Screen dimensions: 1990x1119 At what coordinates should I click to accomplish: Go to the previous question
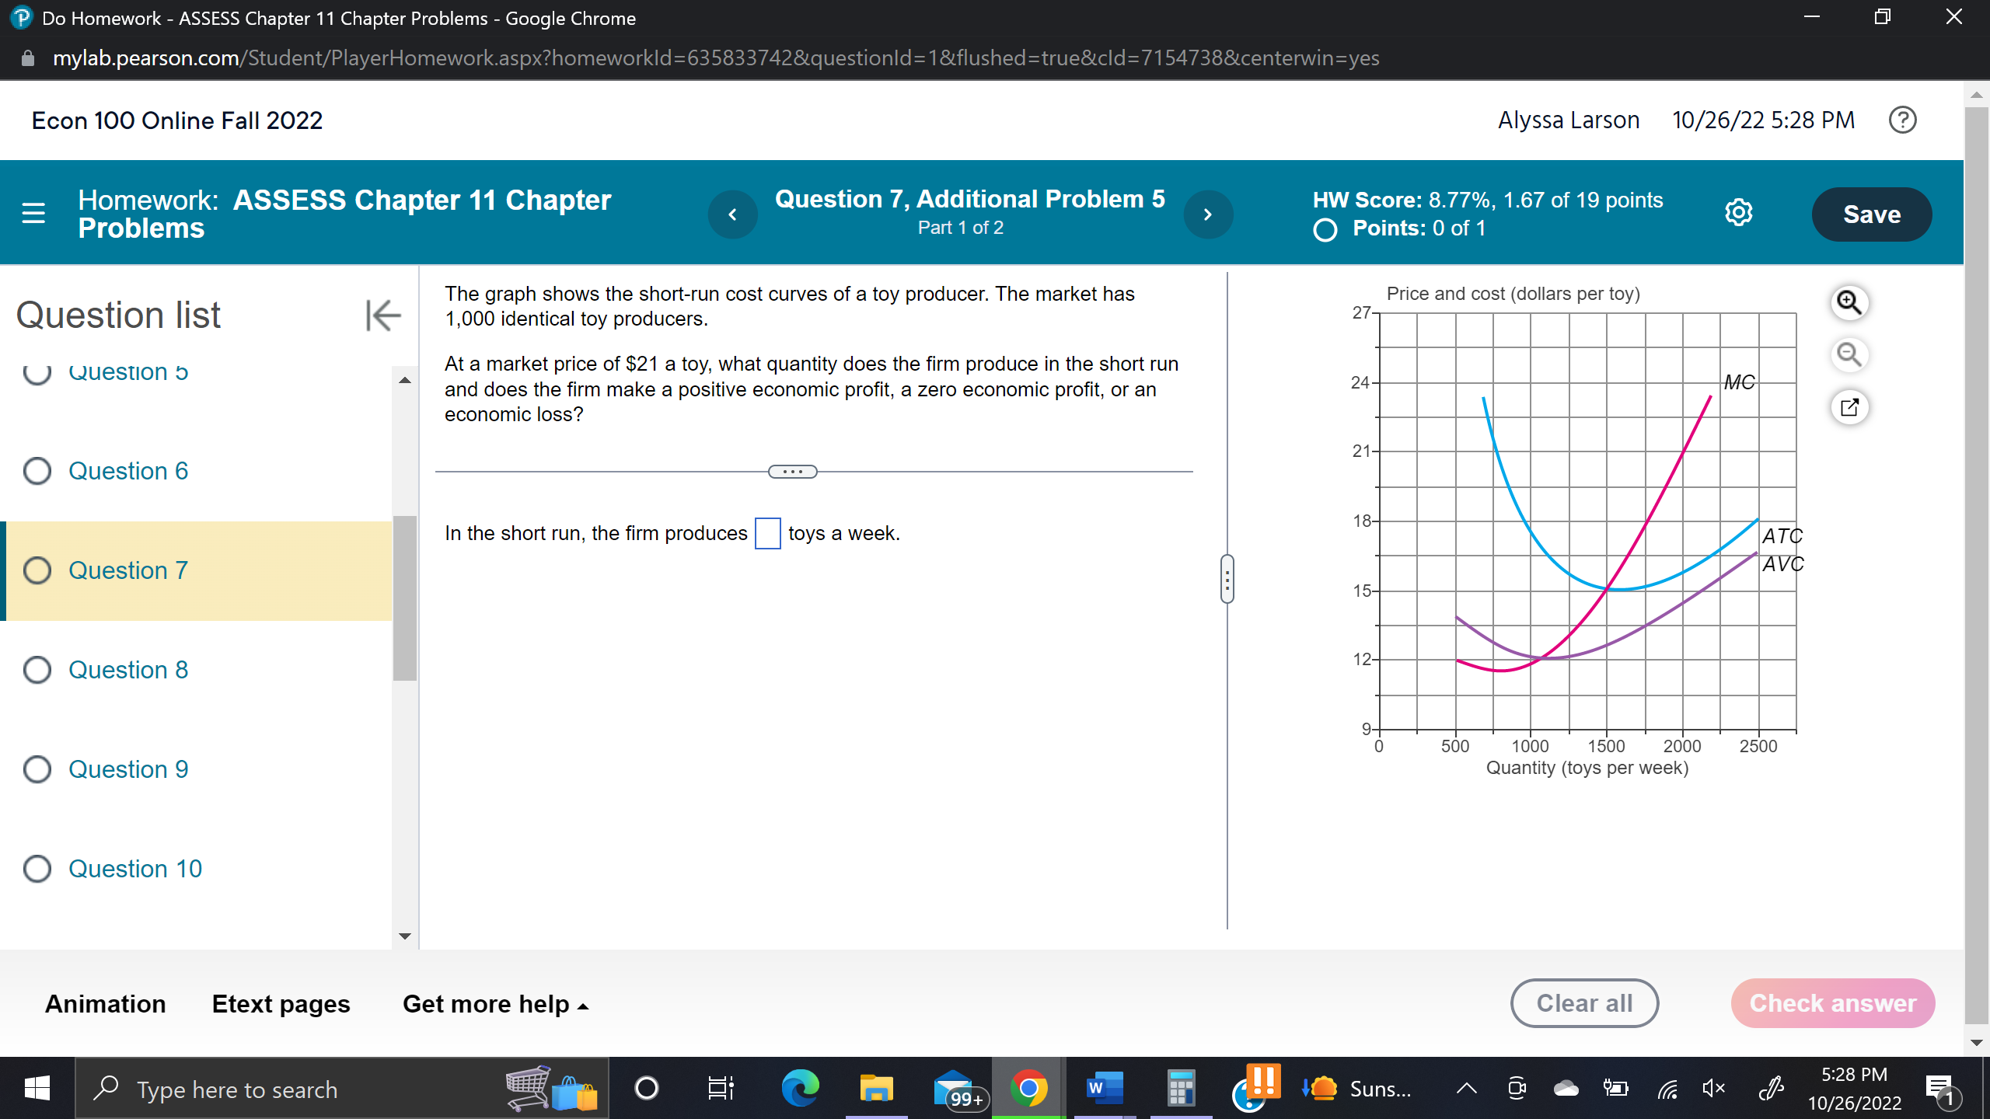tap(732, 214)
